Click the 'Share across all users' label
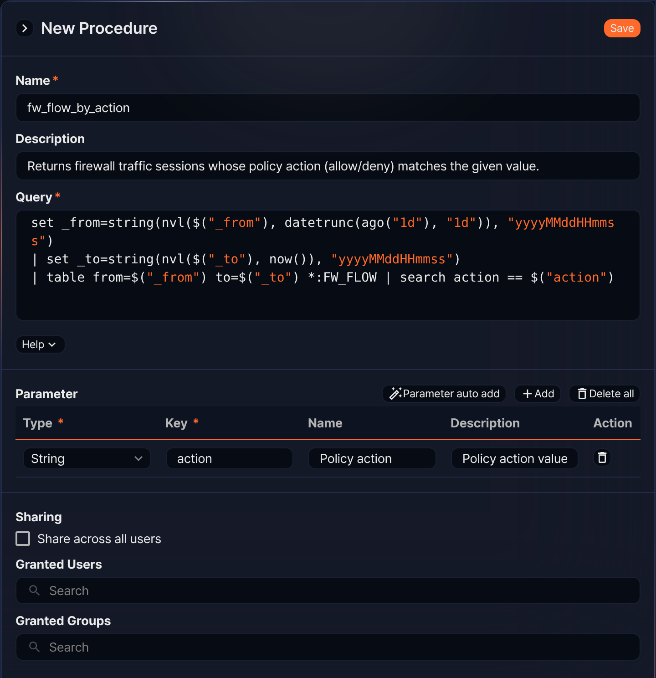656x678 pixels. [99, 539]
